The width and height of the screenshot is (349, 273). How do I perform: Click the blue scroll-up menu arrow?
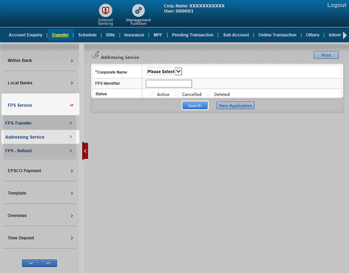click(x=48, y=263)
